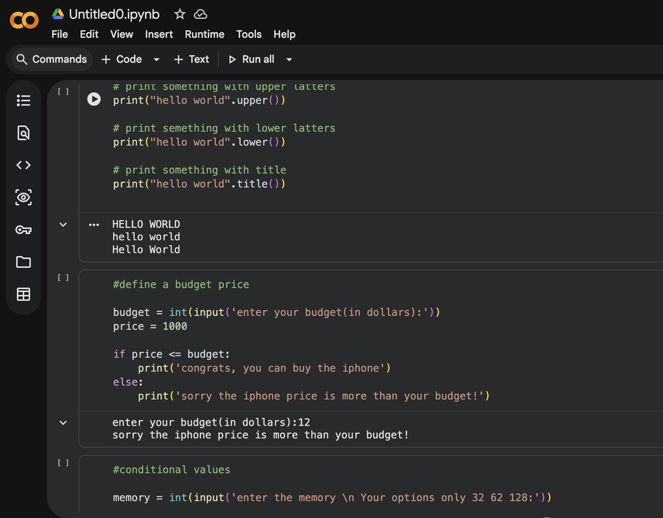Click the comment '# print semething with lower latters'
The width and height of the screenshot is (663, 518).
(224, 128)
